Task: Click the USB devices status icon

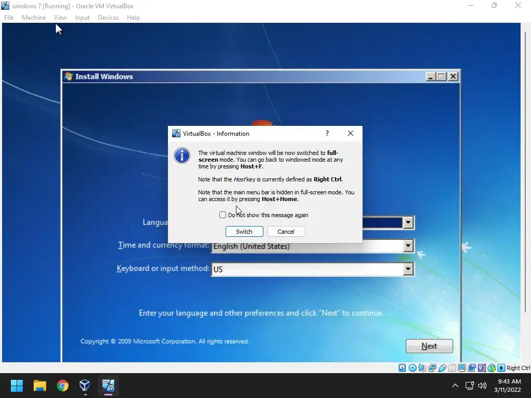Action: pos(442,368)
